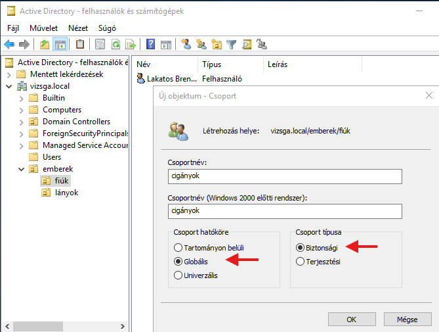Open Help with the question mark icon
Screen dimensions: 439x332
click(151, 45)
